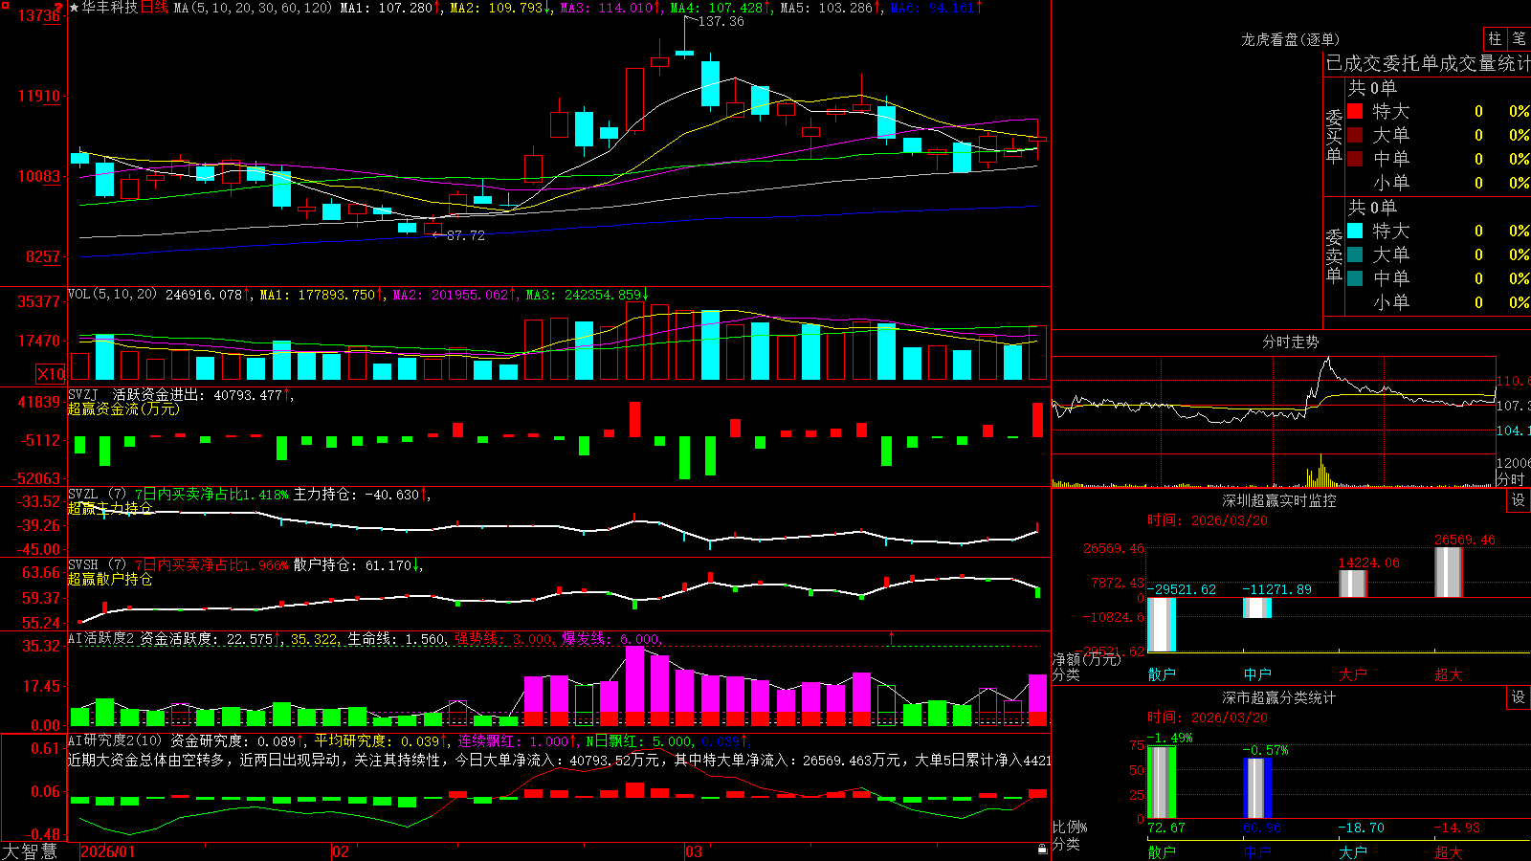This screenshot has width=1531, height=861.
Task: Open MA(5,10,20,30,60,120) indicator parameters
Action: pos(253,8)
